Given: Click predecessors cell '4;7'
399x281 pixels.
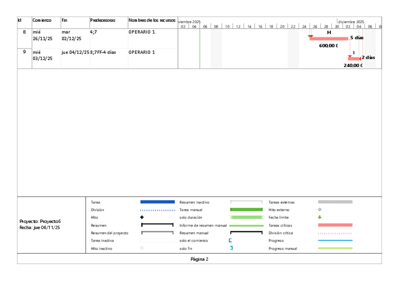Looking at the screenshot, I should coord(93,32).
